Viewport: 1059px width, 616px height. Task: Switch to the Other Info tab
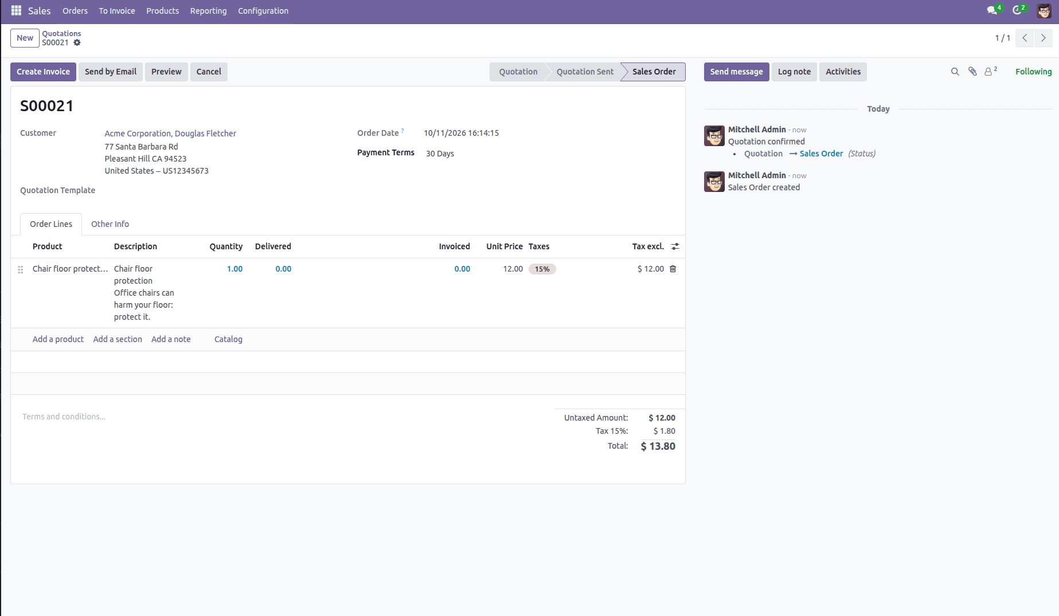pyautogui.click(x=110, y=224)
